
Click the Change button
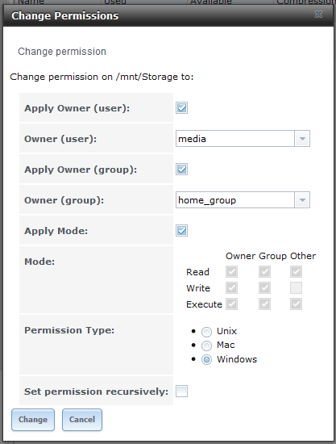[33, 420]
